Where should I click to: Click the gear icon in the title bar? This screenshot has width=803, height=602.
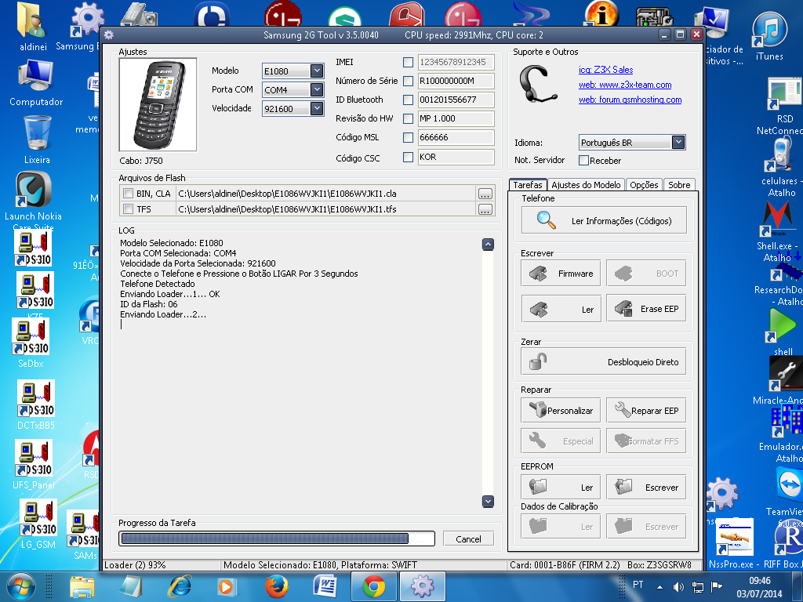click(x=108, y=34)
